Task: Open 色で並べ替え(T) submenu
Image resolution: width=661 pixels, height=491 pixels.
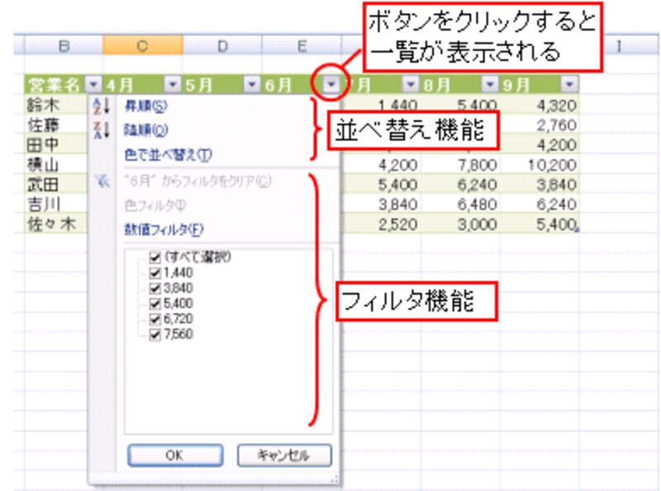Action: pyautogui.click(x=169, y=155)
